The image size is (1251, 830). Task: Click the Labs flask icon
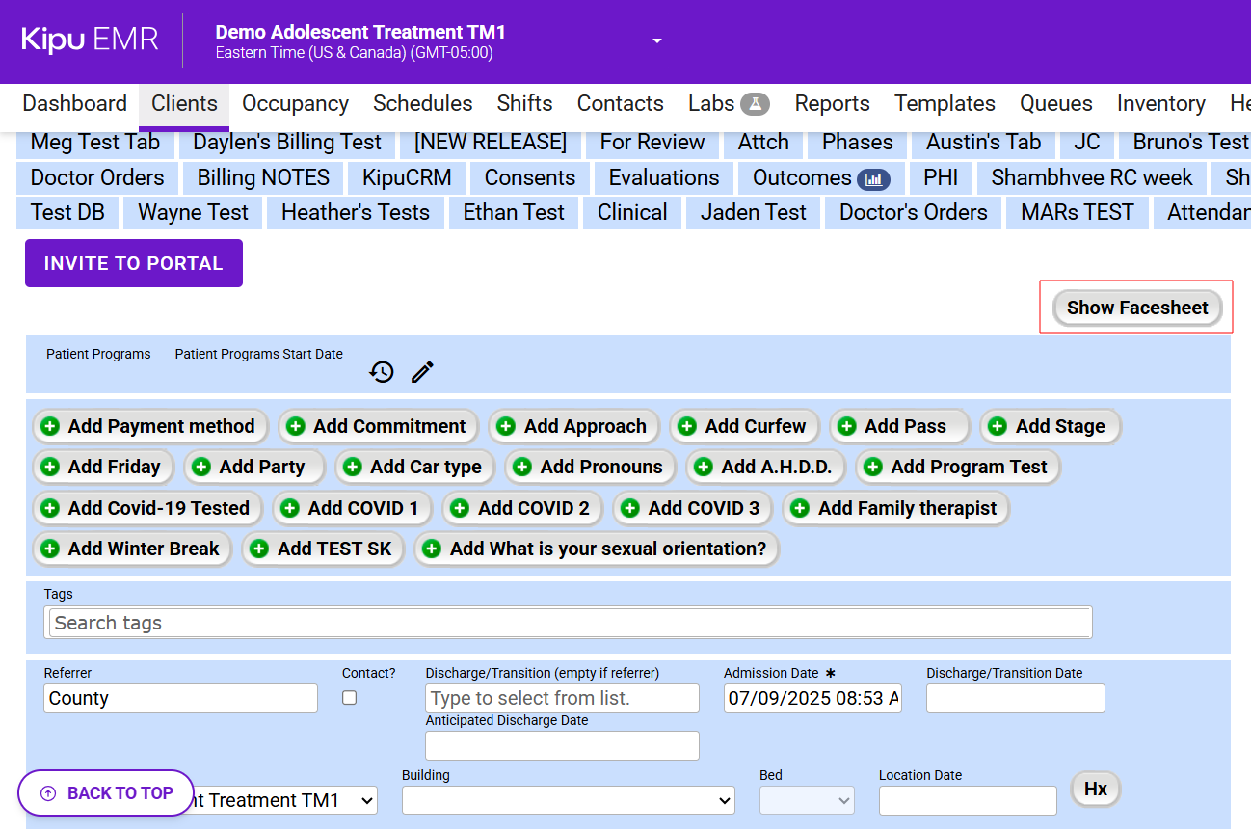(x=755, y=104)
